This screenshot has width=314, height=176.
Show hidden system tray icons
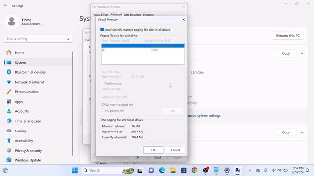point(250,170)
